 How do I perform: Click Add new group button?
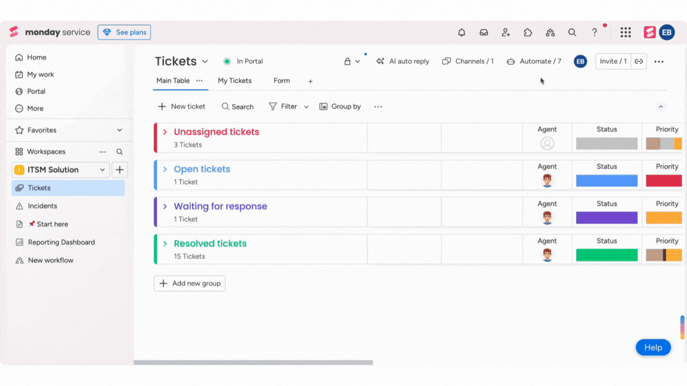(190, 283)
